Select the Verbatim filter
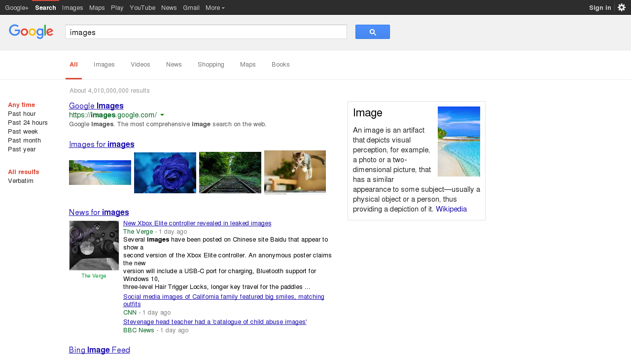The width and height of the screenshot is (631, 355). (x=21, y=180)
